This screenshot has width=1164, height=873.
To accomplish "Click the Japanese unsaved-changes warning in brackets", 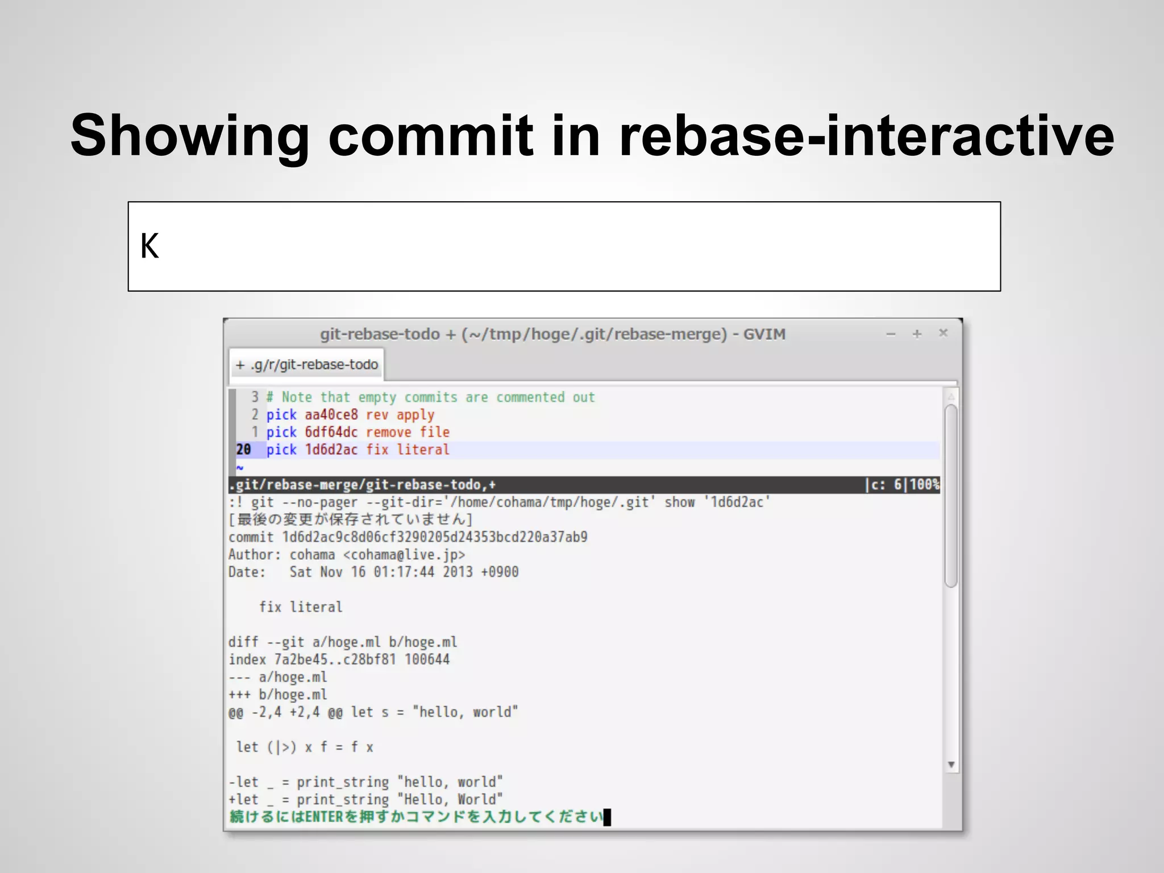I will (x=351, y=519).
